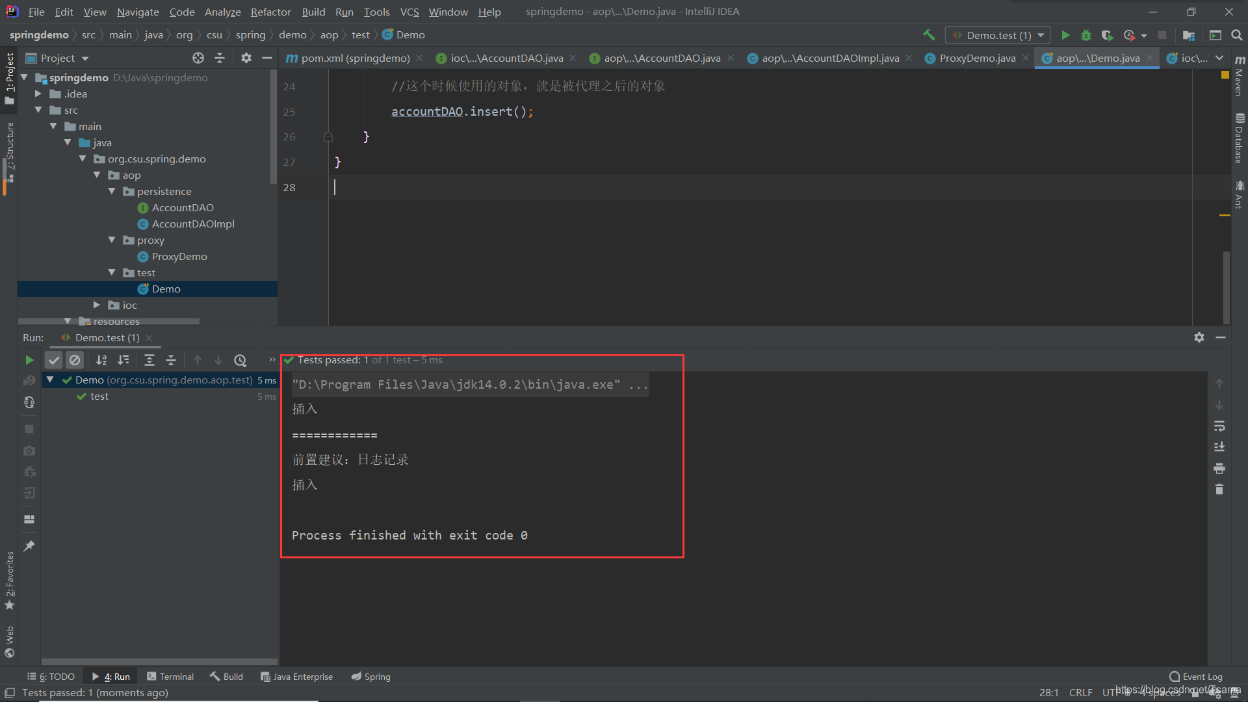Open the Event Log
The width and height of the screenshot is (1248, 702).
[x=1195, y=677]
